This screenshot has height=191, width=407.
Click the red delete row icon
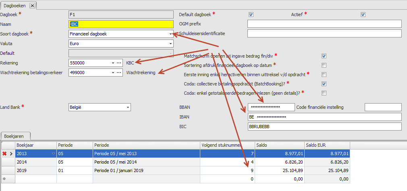[x=4, y=154]
